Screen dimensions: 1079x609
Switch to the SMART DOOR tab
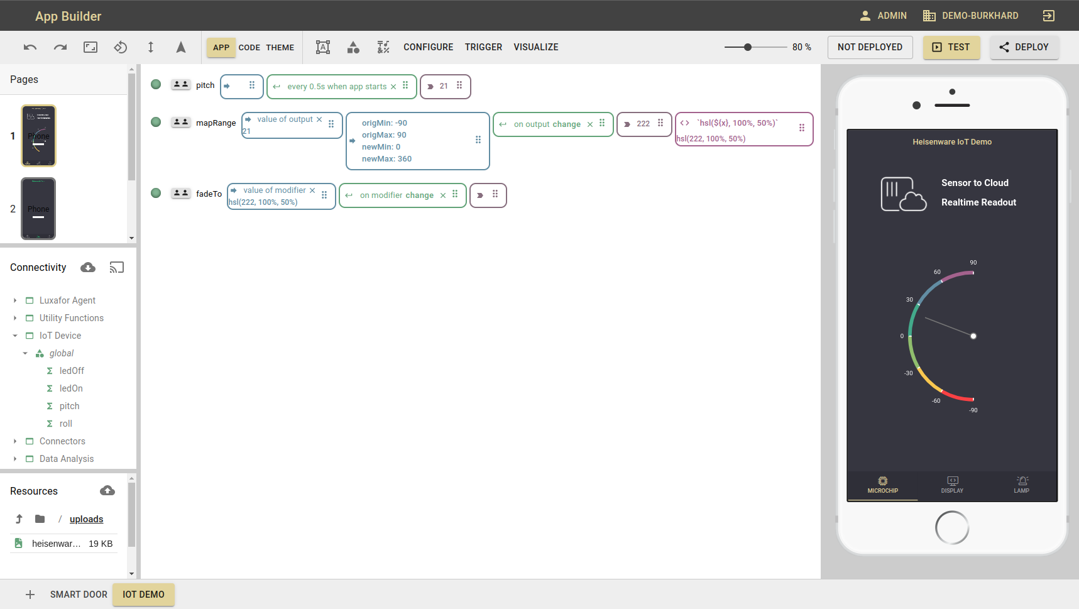click(x=79, y=595)
